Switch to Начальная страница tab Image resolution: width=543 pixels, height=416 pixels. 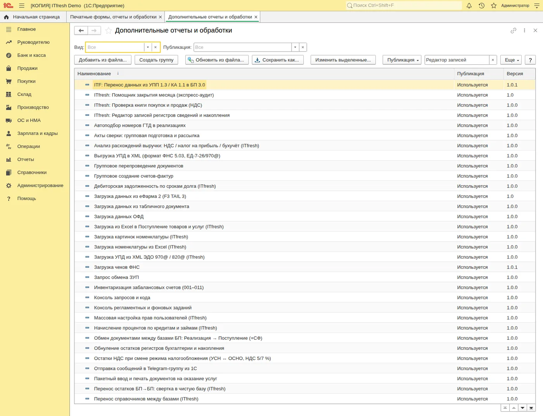(33, 17)
